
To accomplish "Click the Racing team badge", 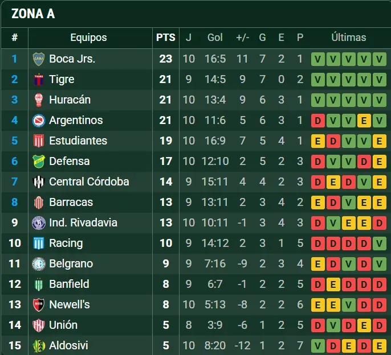I will [39, 243].
